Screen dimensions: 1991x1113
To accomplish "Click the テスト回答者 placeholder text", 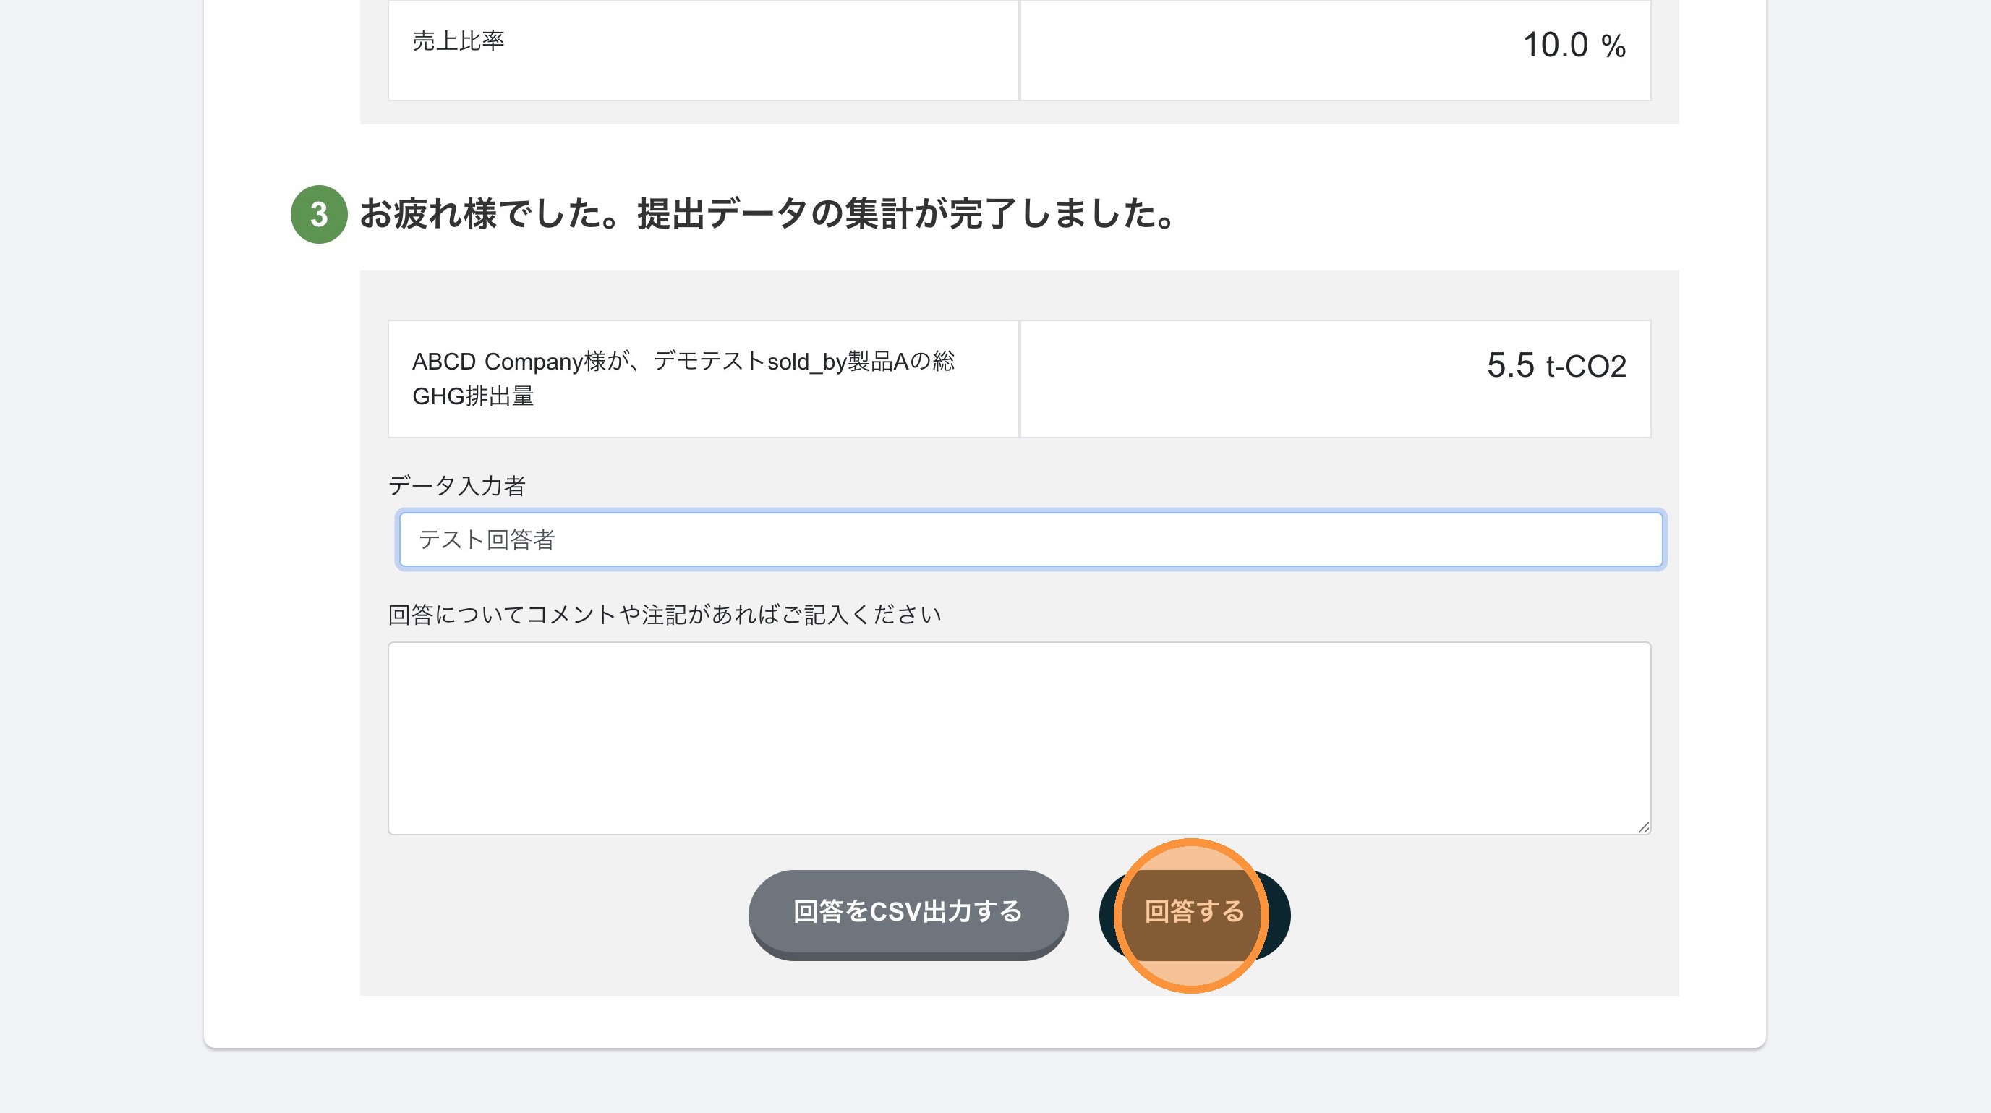I will tap(487, 540).
